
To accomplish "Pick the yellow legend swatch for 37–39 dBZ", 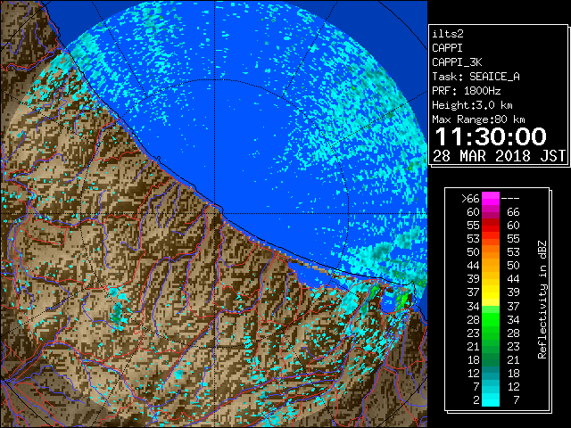I will point(491,292).
